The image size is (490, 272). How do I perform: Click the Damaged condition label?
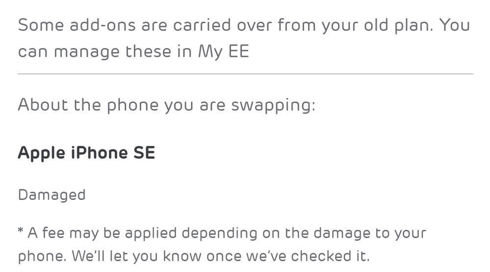(52, 196)
